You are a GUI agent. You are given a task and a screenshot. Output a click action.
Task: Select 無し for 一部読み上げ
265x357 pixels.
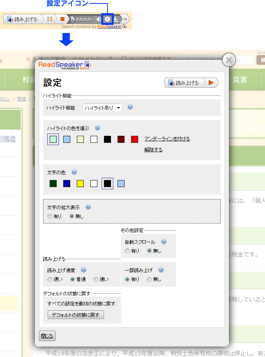tap(149, 279)
